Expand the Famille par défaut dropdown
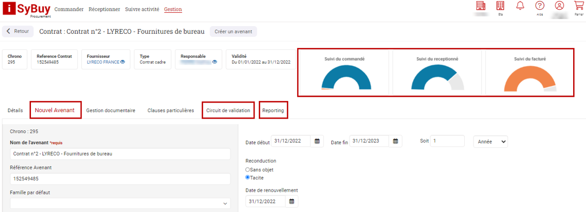Viewport: 586px width, 212px height. coord(120,203)
